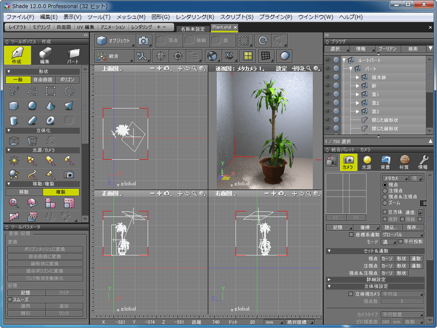
Task: Select the sphere primitive tool
Action: pyautogui.click(x=32, y=105)
